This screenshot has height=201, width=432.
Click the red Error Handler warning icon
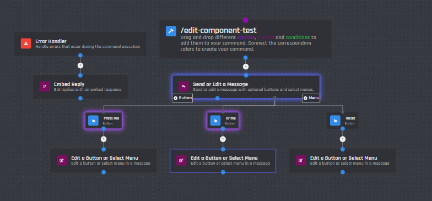coord(26,44)
